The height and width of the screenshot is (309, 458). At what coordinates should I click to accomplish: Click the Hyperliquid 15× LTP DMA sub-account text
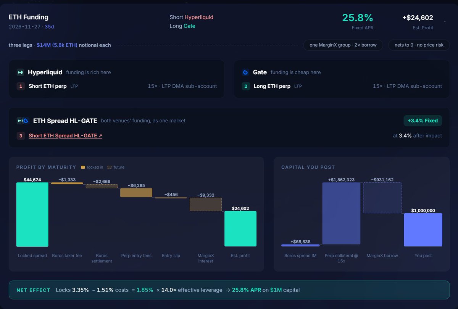click(x=182, y=86)
